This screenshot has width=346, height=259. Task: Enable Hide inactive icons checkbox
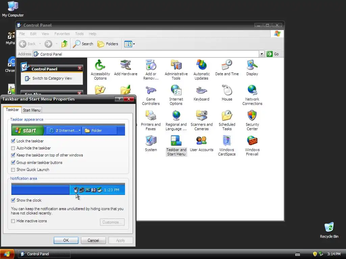[x=13, y=221]
